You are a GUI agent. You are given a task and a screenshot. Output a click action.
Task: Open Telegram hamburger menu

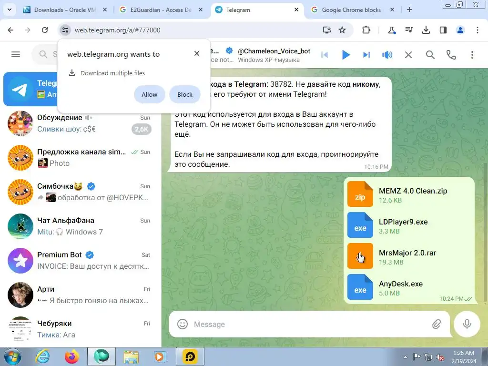16,54
